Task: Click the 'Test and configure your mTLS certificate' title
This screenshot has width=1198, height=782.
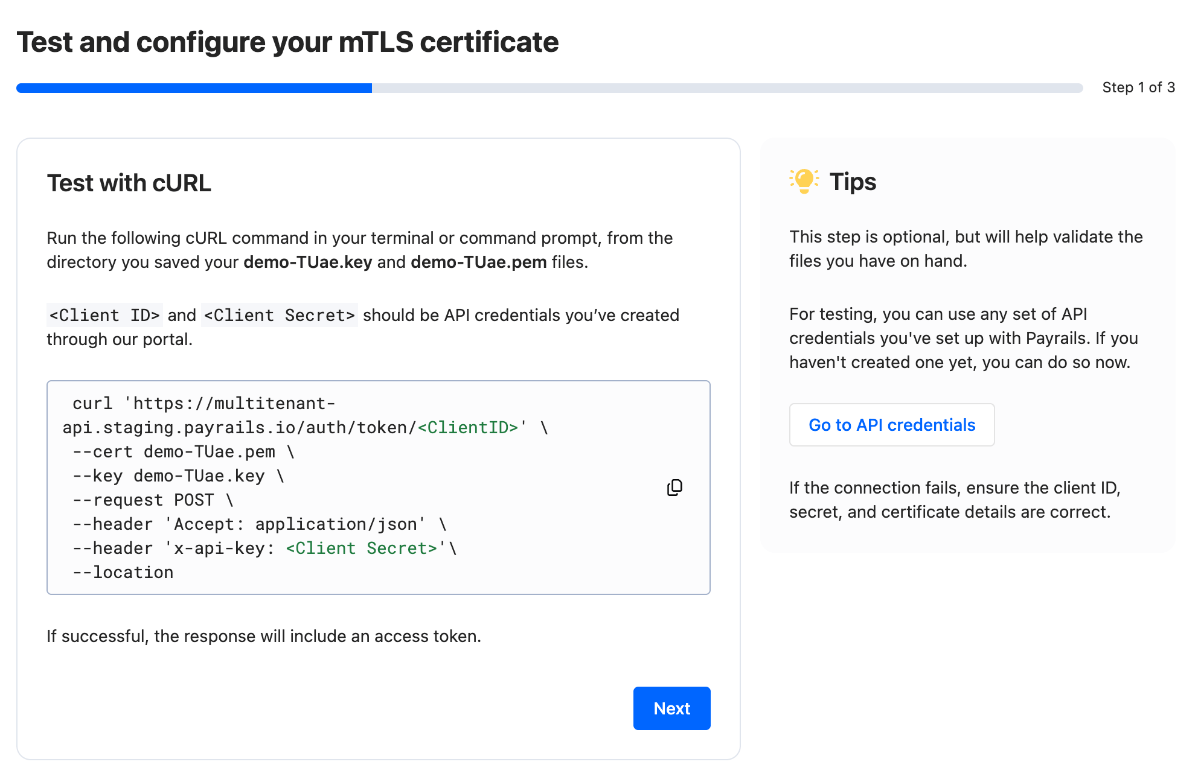Action: click(x=287, y=42)
